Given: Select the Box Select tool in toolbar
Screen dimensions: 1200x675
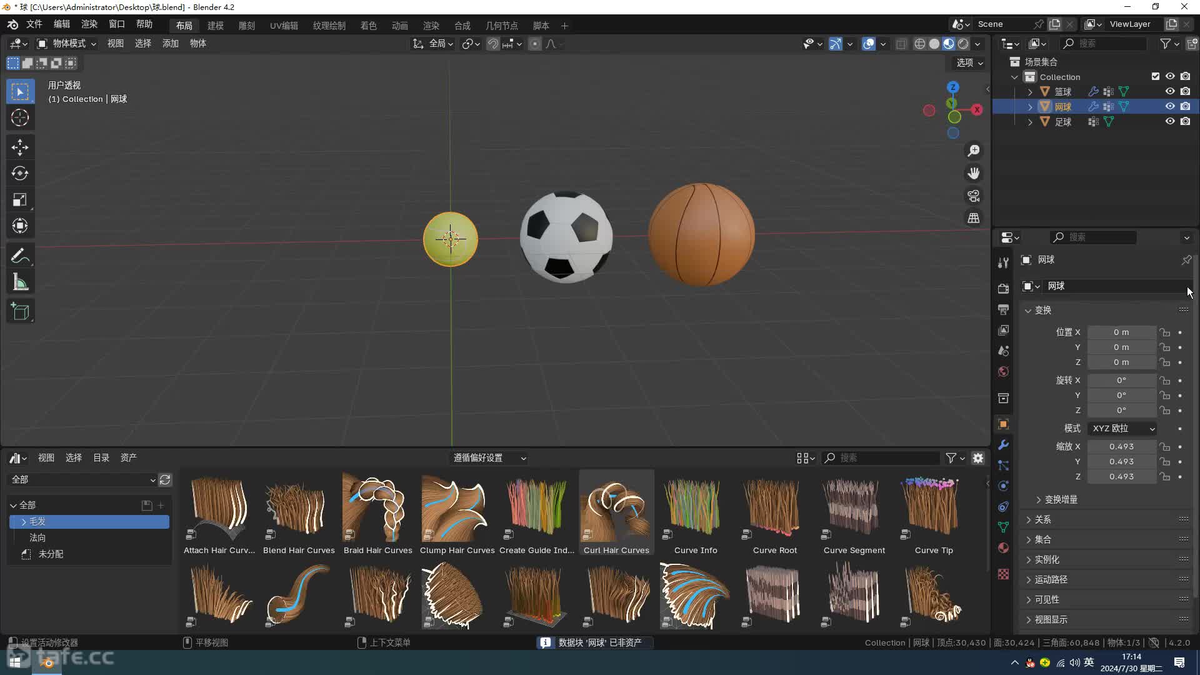Looking at the screenshot, I should click(x=20, y=92).
